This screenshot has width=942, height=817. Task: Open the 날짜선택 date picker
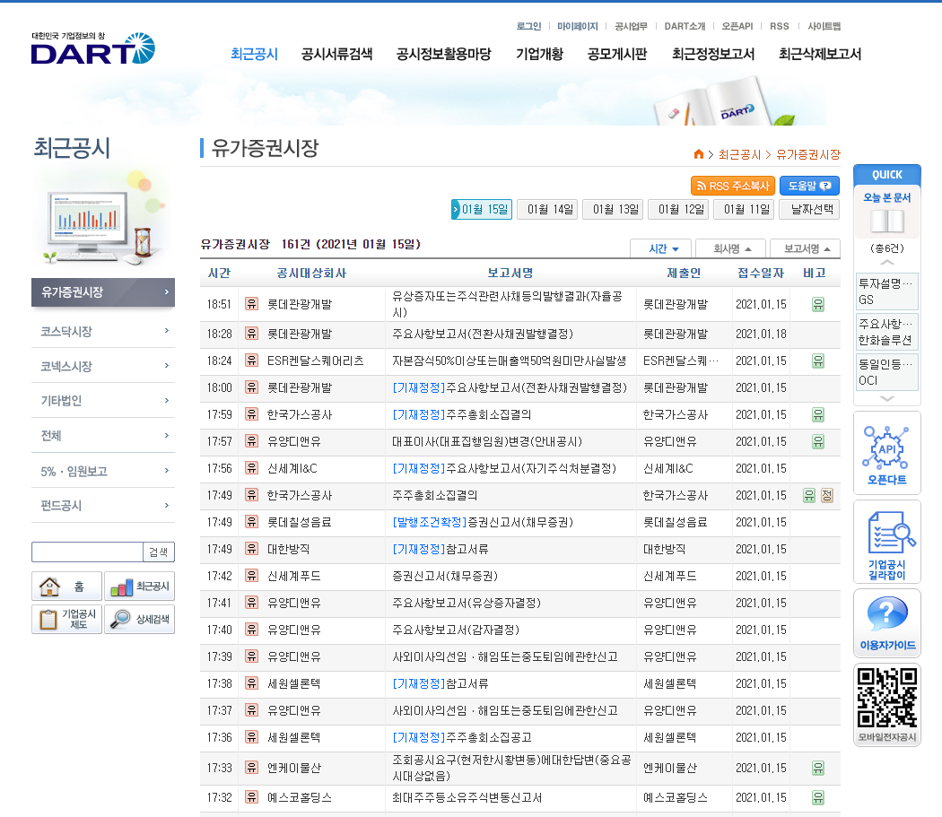pyautogui.click(x=809, y=209)
